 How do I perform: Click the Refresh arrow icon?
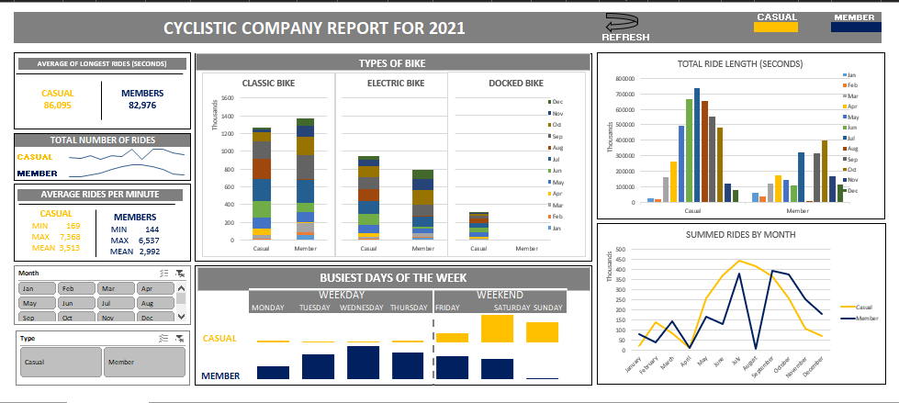[x=624, y=23]
